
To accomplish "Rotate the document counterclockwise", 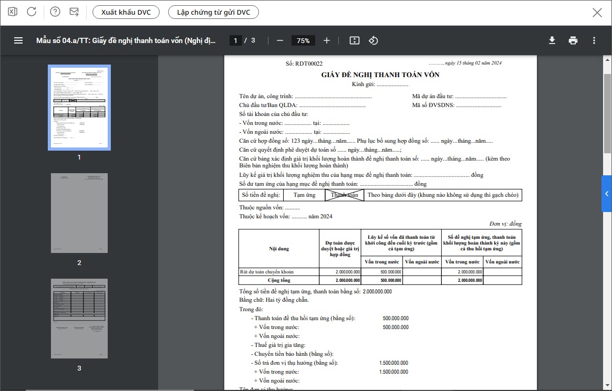I will (x=374, y=40).
